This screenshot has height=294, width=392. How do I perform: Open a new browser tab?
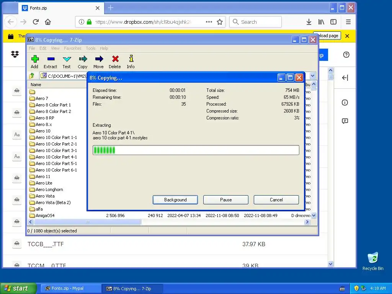click(111, 8)
